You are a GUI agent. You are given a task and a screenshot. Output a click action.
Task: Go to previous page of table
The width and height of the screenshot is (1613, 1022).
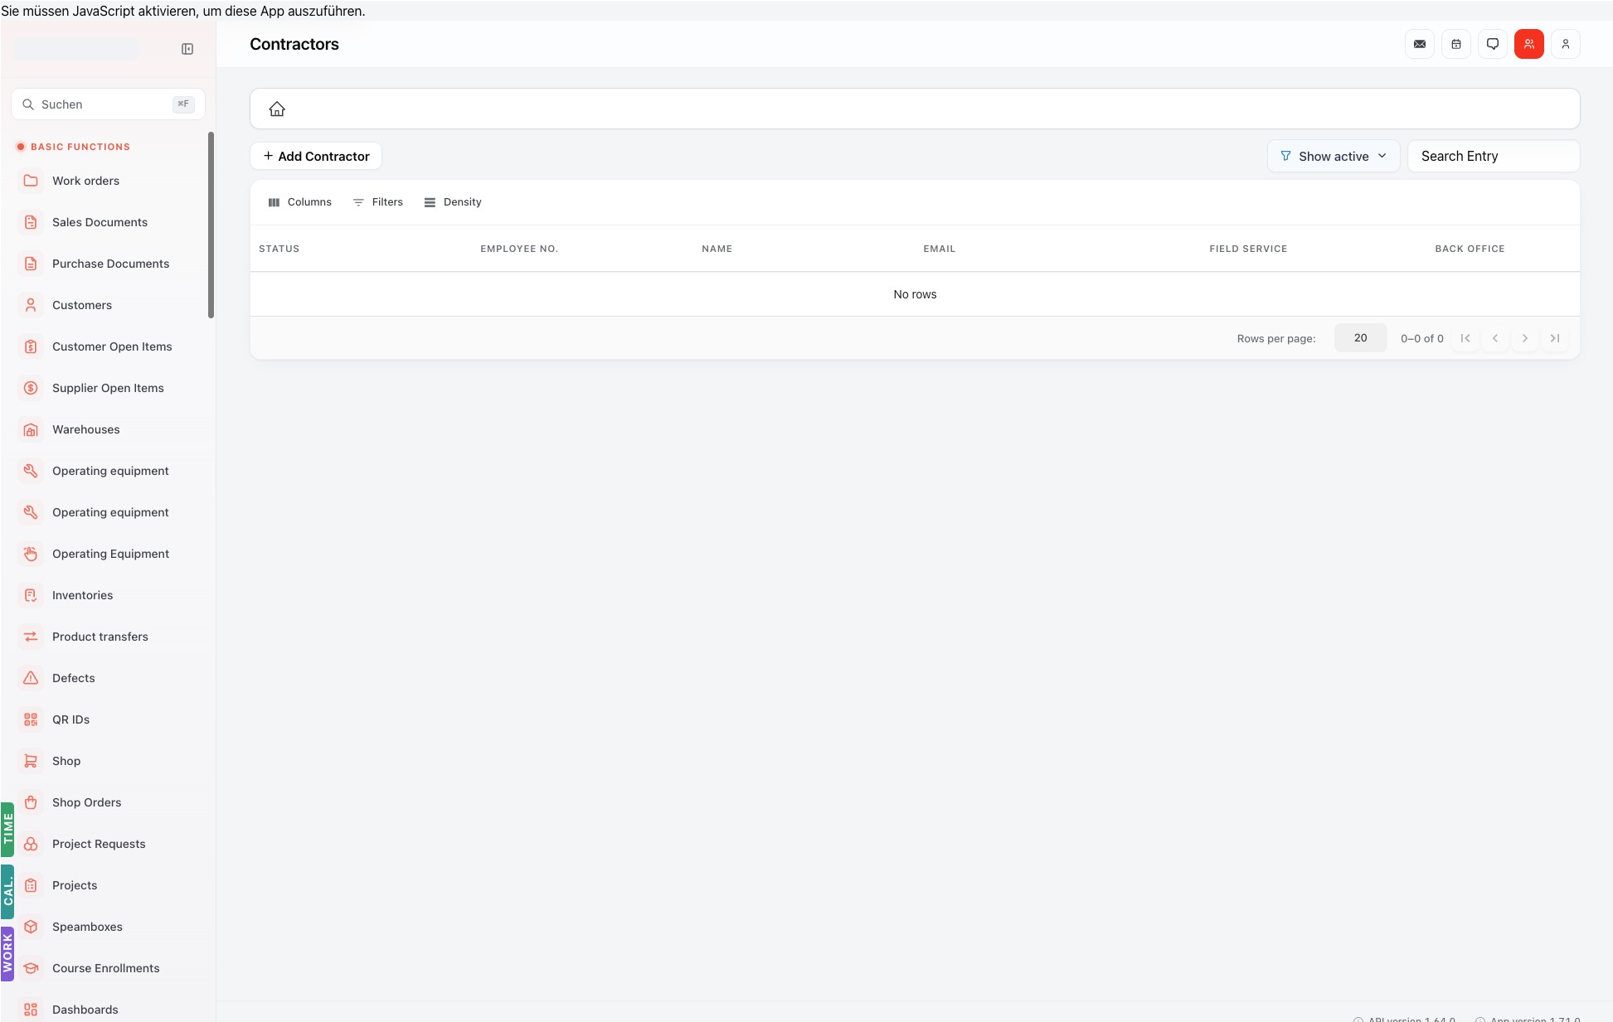(x=1495, y=338)
